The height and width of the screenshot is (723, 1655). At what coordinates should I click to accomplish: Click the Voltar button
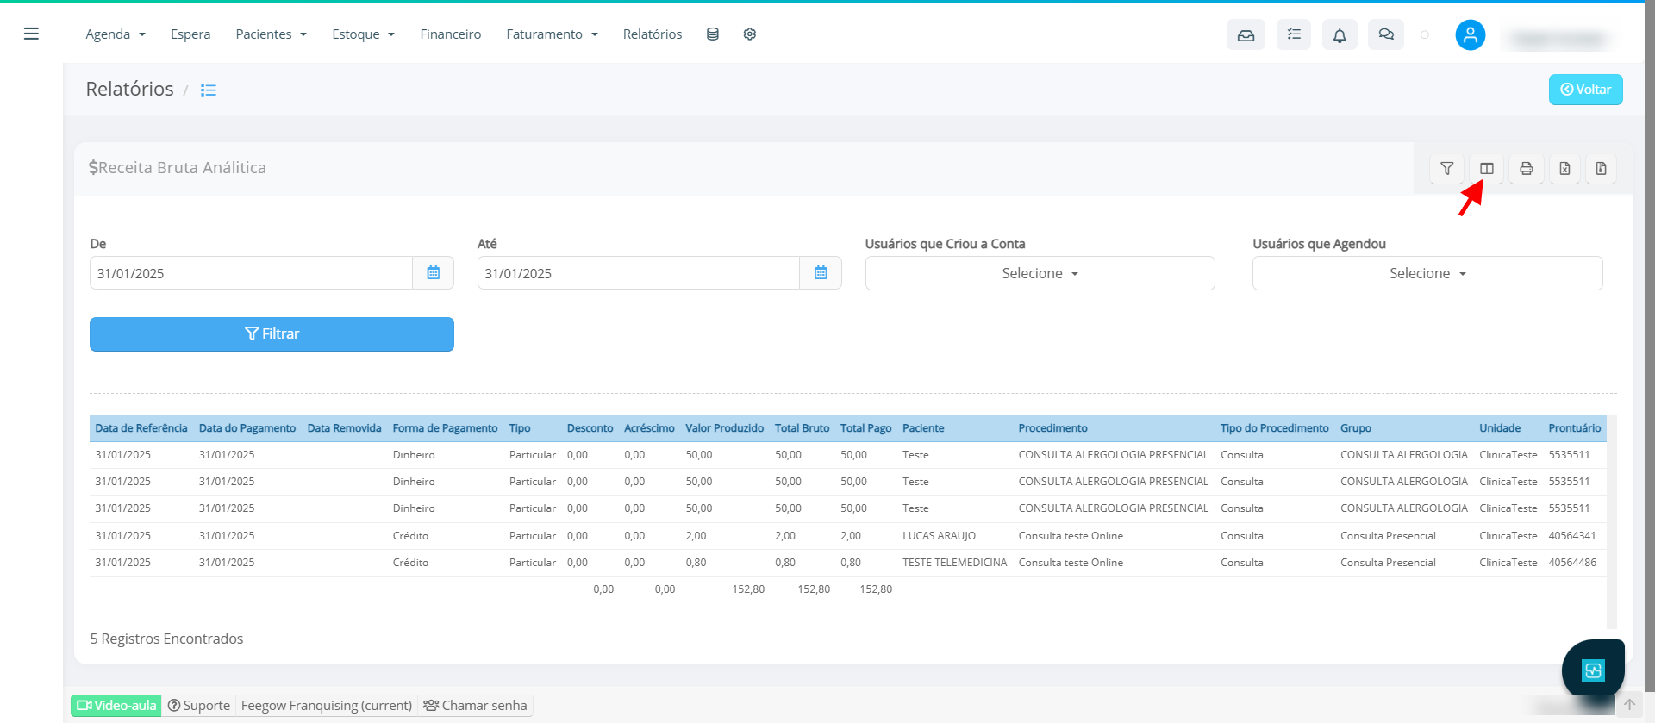coord(1585,90)
